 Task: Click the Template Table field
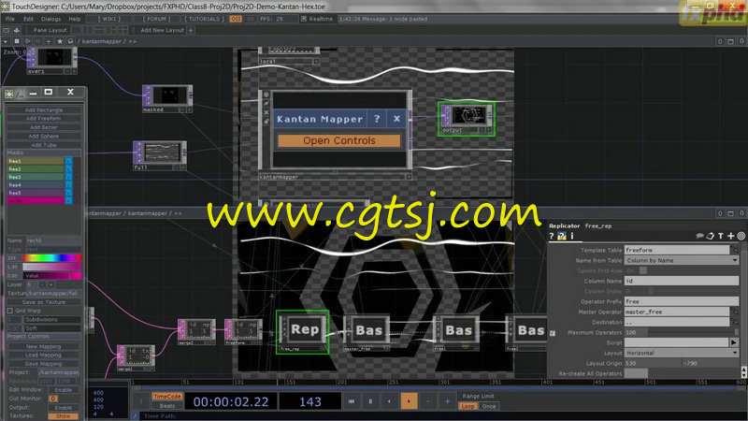click(677, 250)
